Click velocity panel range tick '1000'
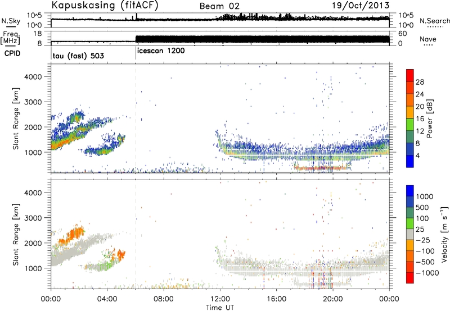The image size is (450, 311). [33, 268]
